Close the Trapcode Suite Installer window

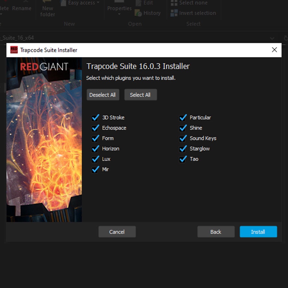pos(274,50)
